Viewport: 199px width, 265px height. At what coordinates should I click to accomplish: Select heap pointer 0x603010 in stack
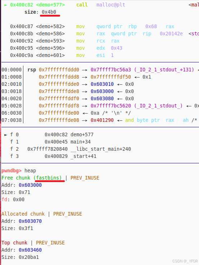coord(102,84)
